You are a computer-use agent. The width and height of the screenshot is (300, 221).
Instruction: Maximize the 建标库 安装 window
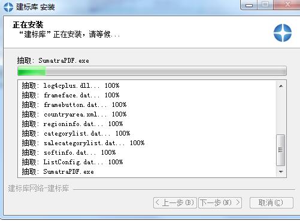pyautogui.click(x=265, y=5)
